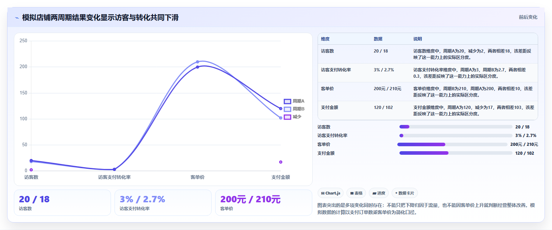Click the table cell 200元 / 210元

[x=387, y=89]
